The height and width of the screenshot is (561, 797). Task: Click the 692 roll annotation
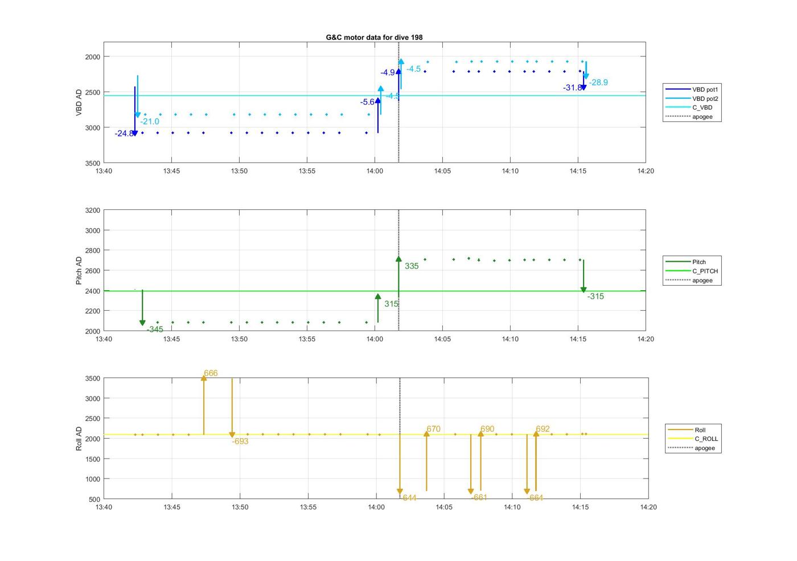pyautogui.click(x=543, y=429)
